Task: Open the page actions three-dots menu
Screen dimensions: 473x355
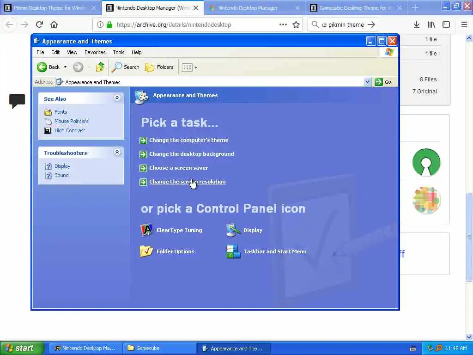Action: pyautogui.click(x=283, y=24)
